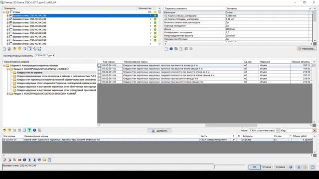Click the Количество column header
This screenshot has height=179, width=319.
tap(145, 8)
